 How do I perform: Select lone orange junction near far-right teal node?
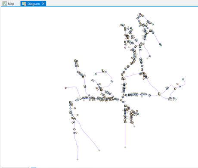click(177, 84)
